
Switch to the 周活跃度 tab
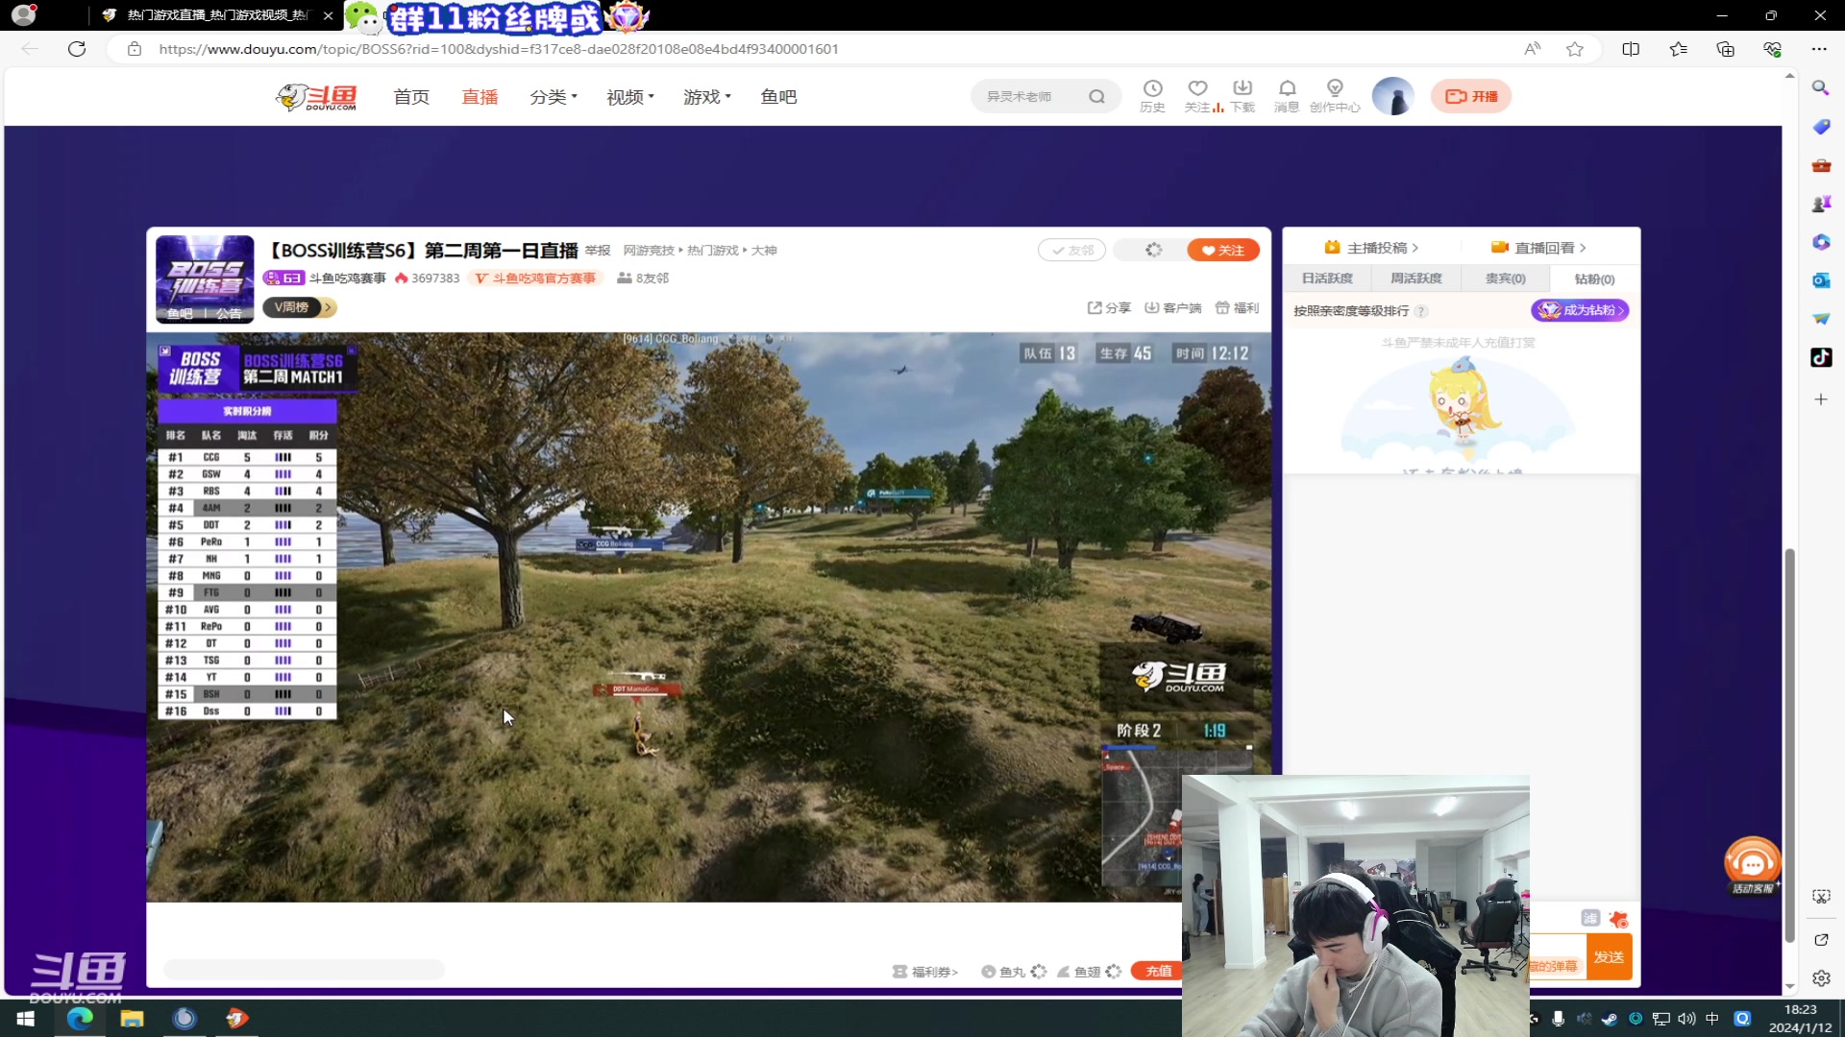1415,278
